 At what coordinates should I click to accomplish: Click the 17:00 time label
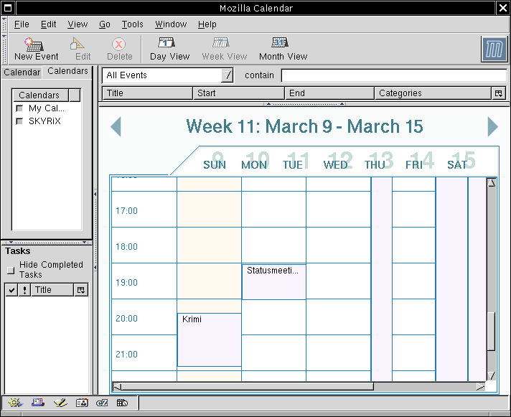pyautogui.click(x=126, y=211)
